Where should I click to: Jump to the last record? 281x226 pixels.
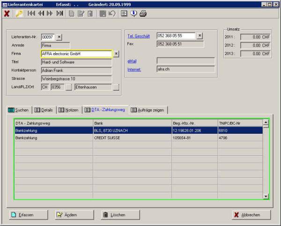[x=59, y=14]
